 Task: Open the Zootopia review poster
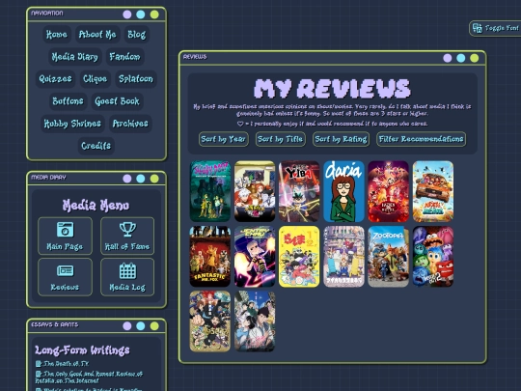pyautogui.click(x=389, y=257)
